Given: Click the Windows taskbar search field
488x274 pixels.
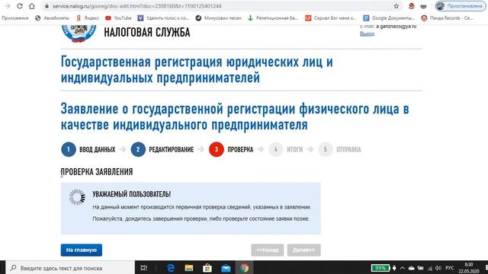Looking at the screenshot, I should 70,268.
